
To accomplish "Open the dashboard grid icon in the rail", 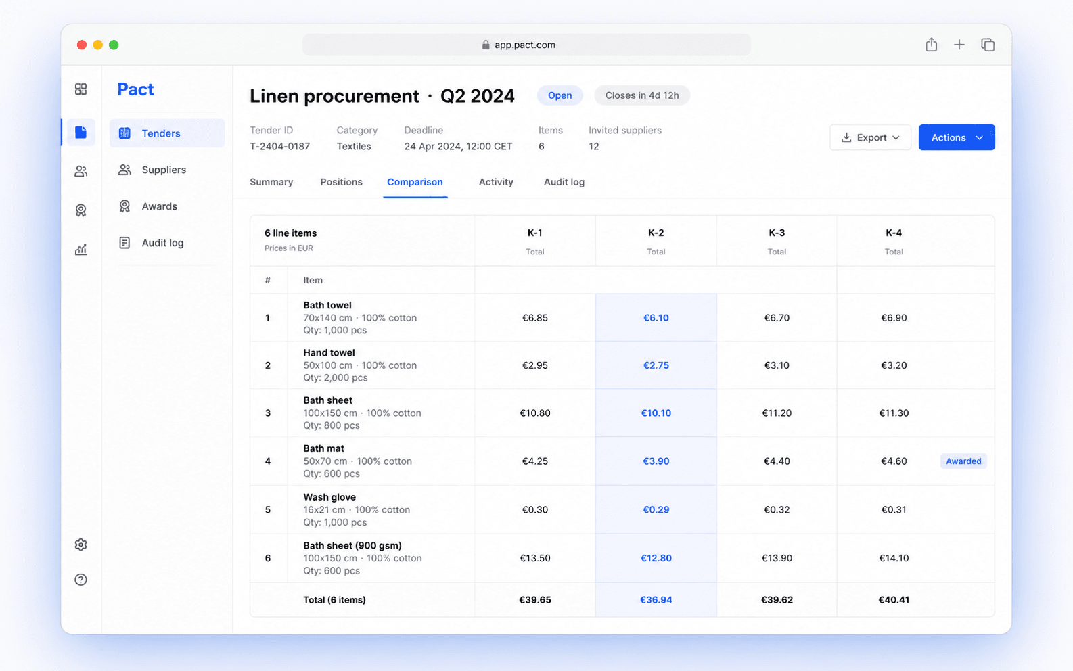I will (x=81, y=89).
